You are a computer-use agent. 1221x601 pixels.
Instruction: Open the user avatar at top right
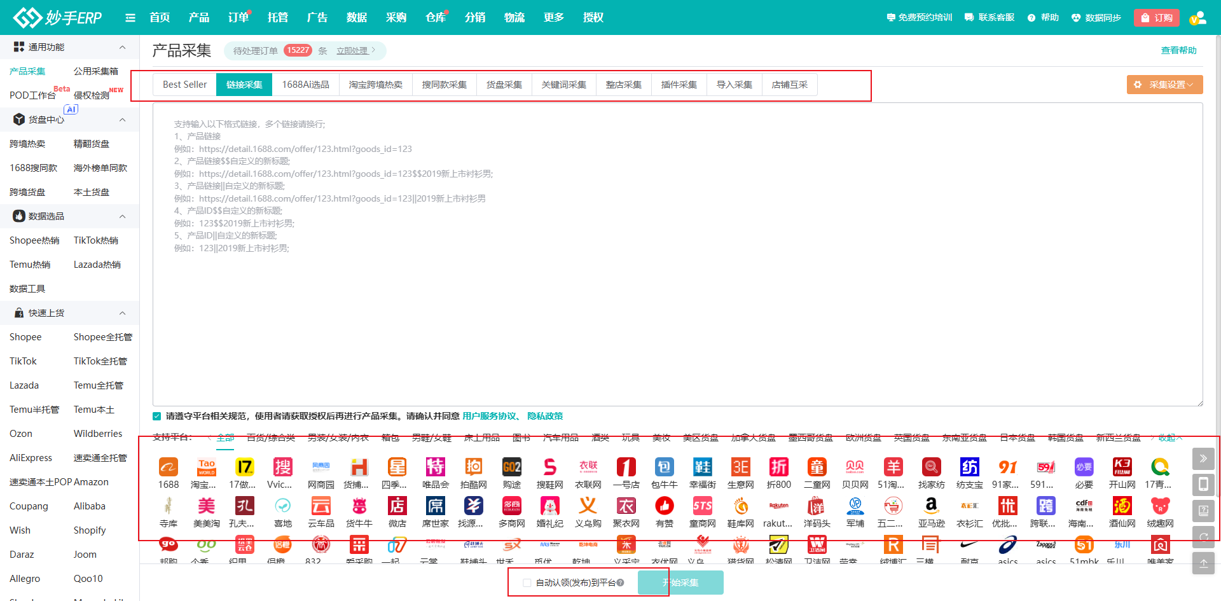tap(1198, 18)
